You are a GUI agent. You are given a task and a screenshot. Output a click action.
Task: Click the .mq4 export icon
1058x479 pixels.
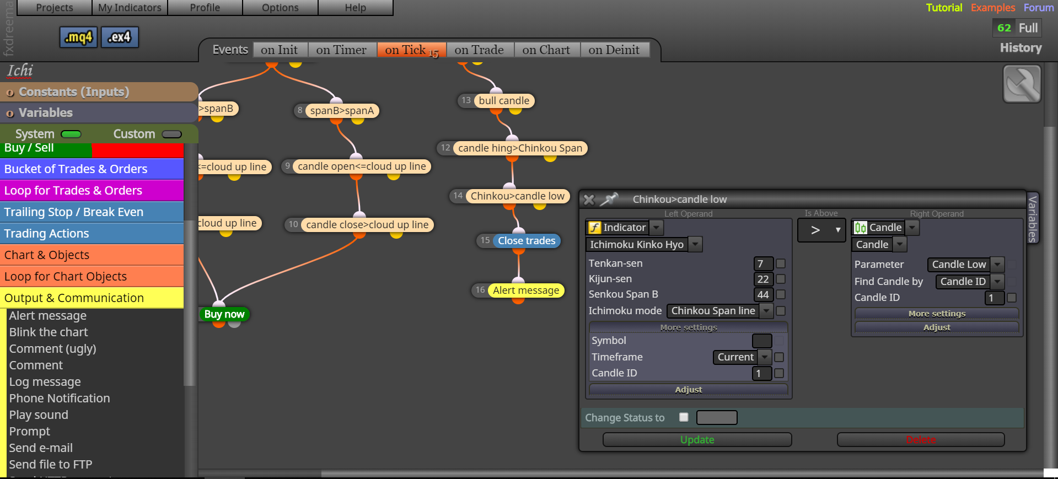[78, 37]
